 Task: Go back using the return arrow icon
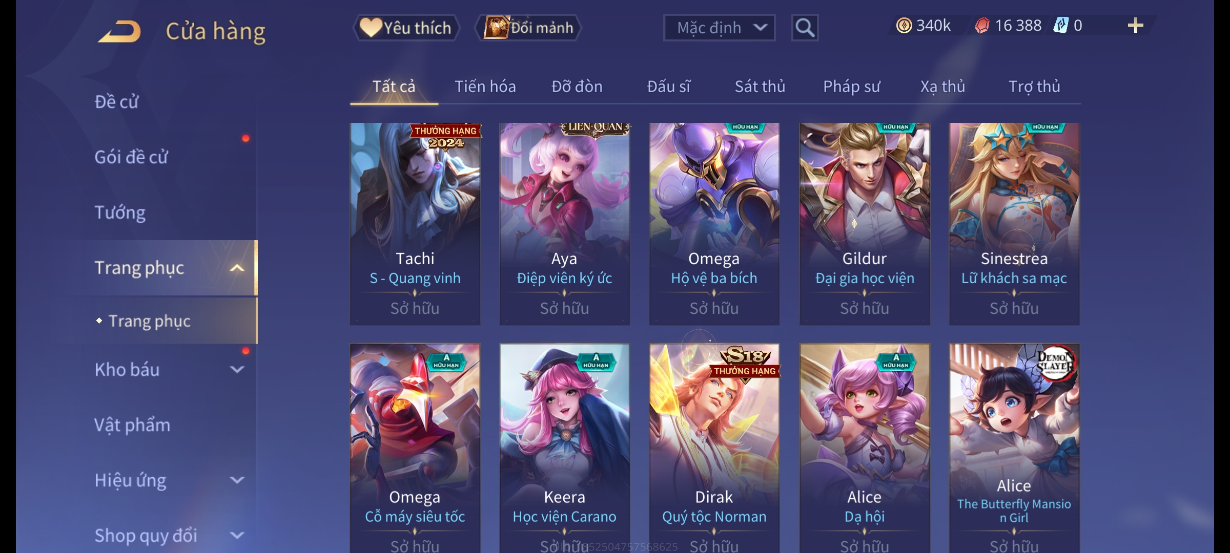point(119,31)
